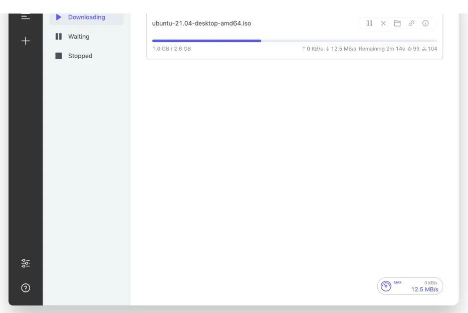Click the 1.0 GB / 2.6 GB size text
This screenshot has height=313, width=468.
[172, 49]
